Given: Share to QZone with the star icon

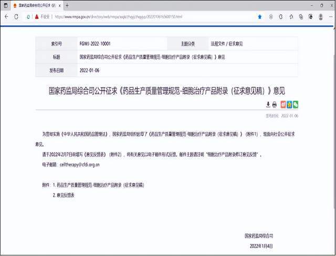Looking at the screenshot, I should [x=289, y=104].
